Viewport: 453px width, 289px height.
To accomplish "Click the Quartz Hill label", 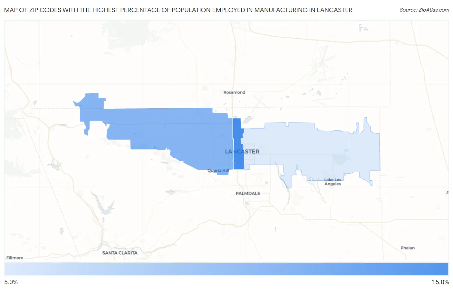I will pyautogui.click(x=218, y=171).
